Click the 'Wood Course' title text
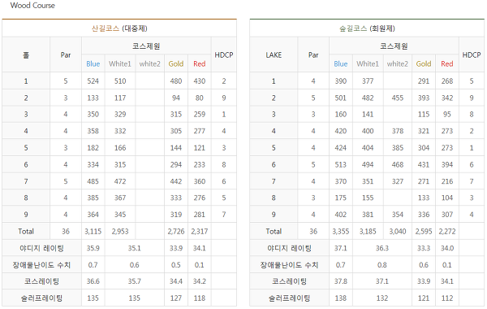 (32, 6)
